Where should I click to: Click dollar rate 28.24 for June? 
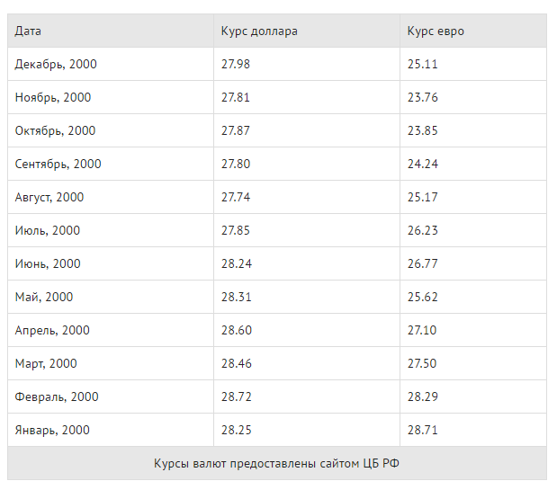(x=236, y=264)
